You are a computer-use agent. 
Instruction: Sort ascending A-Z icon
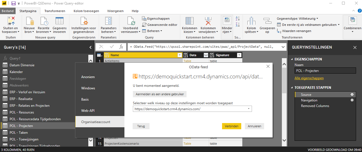[237, 19]
